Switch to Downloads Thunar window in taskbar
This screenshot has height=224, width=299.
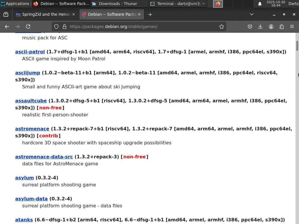[x=119, y=3]
